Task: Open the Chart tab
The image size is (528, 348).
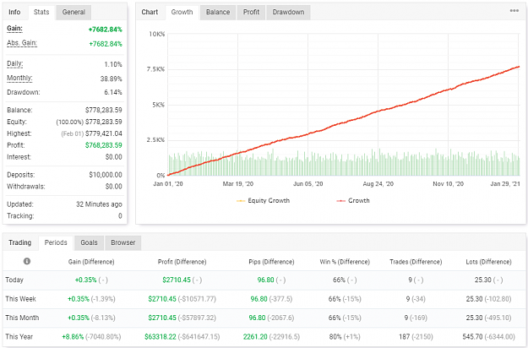Action: click(x=150, y=12)
